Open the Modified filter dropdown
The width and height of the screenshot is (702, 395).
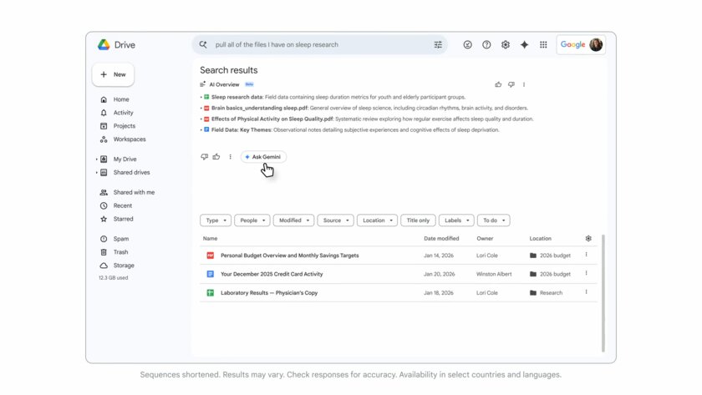[x=293, y=220]
